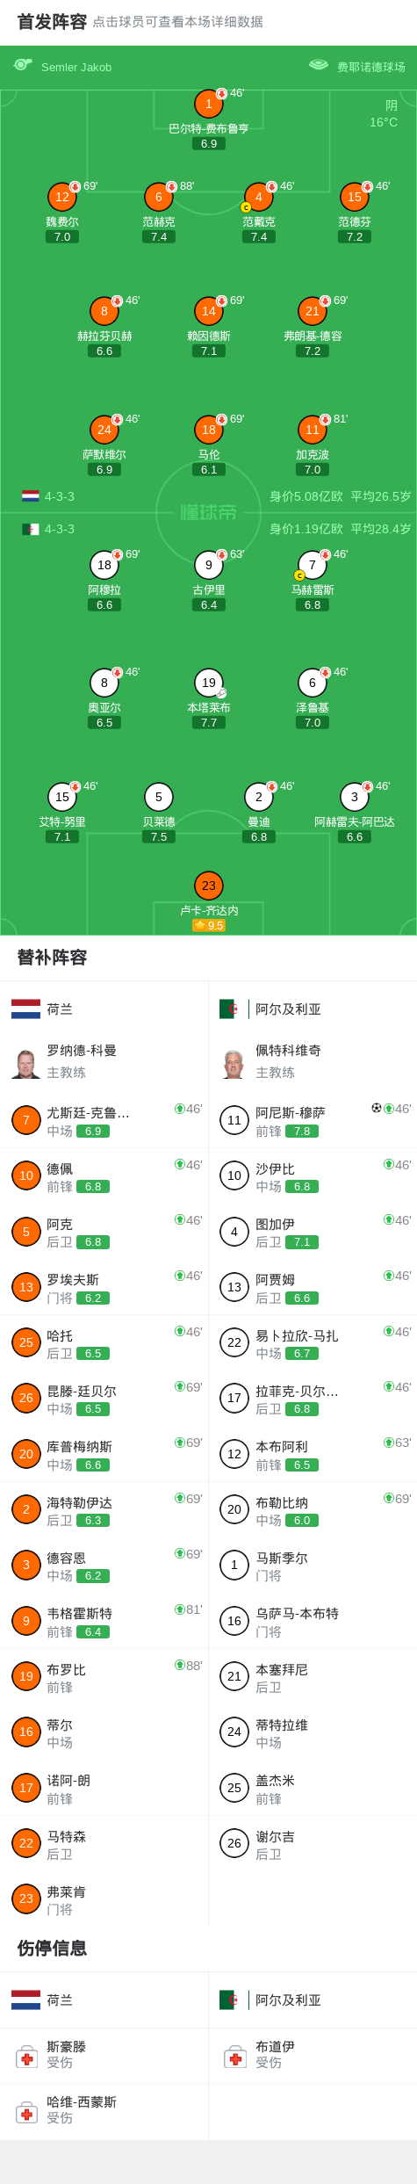Select injured player Stengs' medical icon
This screenshot has height=2184, width=417.
26,2057
